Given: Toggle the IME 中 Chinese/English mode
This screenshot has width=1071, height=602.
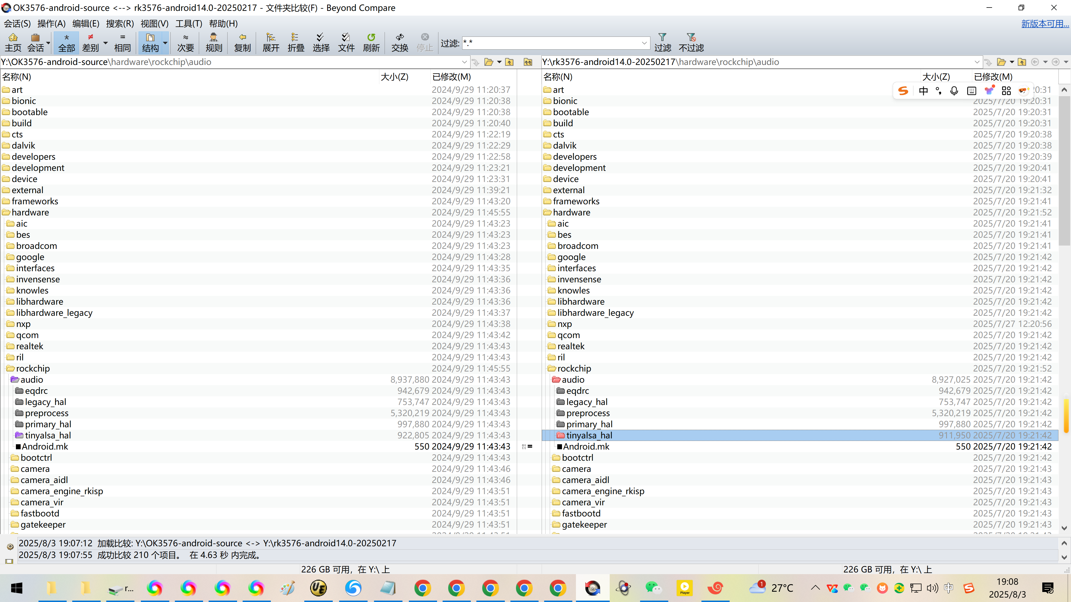Looking at the screenshot, I should tap(923, 91).
